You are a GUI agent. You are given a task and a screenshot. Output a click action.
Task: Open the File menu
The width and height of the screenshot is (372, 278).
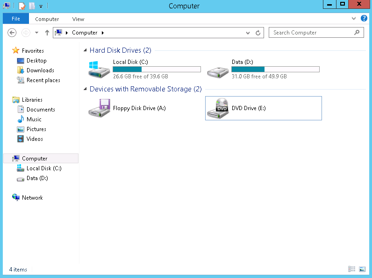(x=15, y=19)
